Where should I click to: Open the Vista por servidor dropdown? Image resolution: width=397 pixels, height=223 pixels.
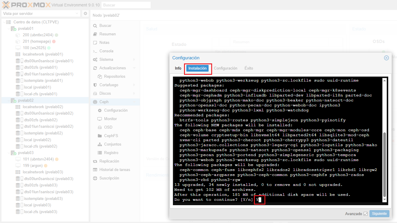pos(77,13)
